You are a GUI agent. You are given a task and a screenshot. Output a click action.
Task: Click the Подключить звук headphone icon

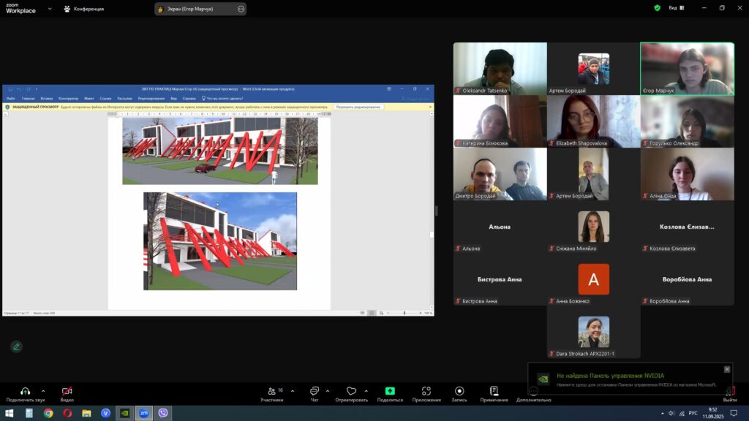point(25,391)
